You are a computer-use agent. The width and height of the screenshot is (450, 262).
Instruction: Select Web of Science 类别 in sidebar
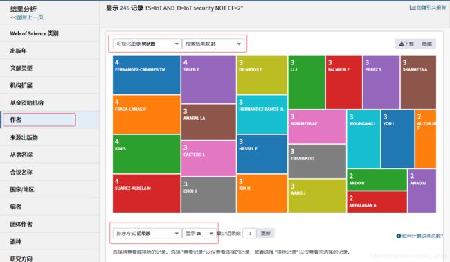pos(50,33)
